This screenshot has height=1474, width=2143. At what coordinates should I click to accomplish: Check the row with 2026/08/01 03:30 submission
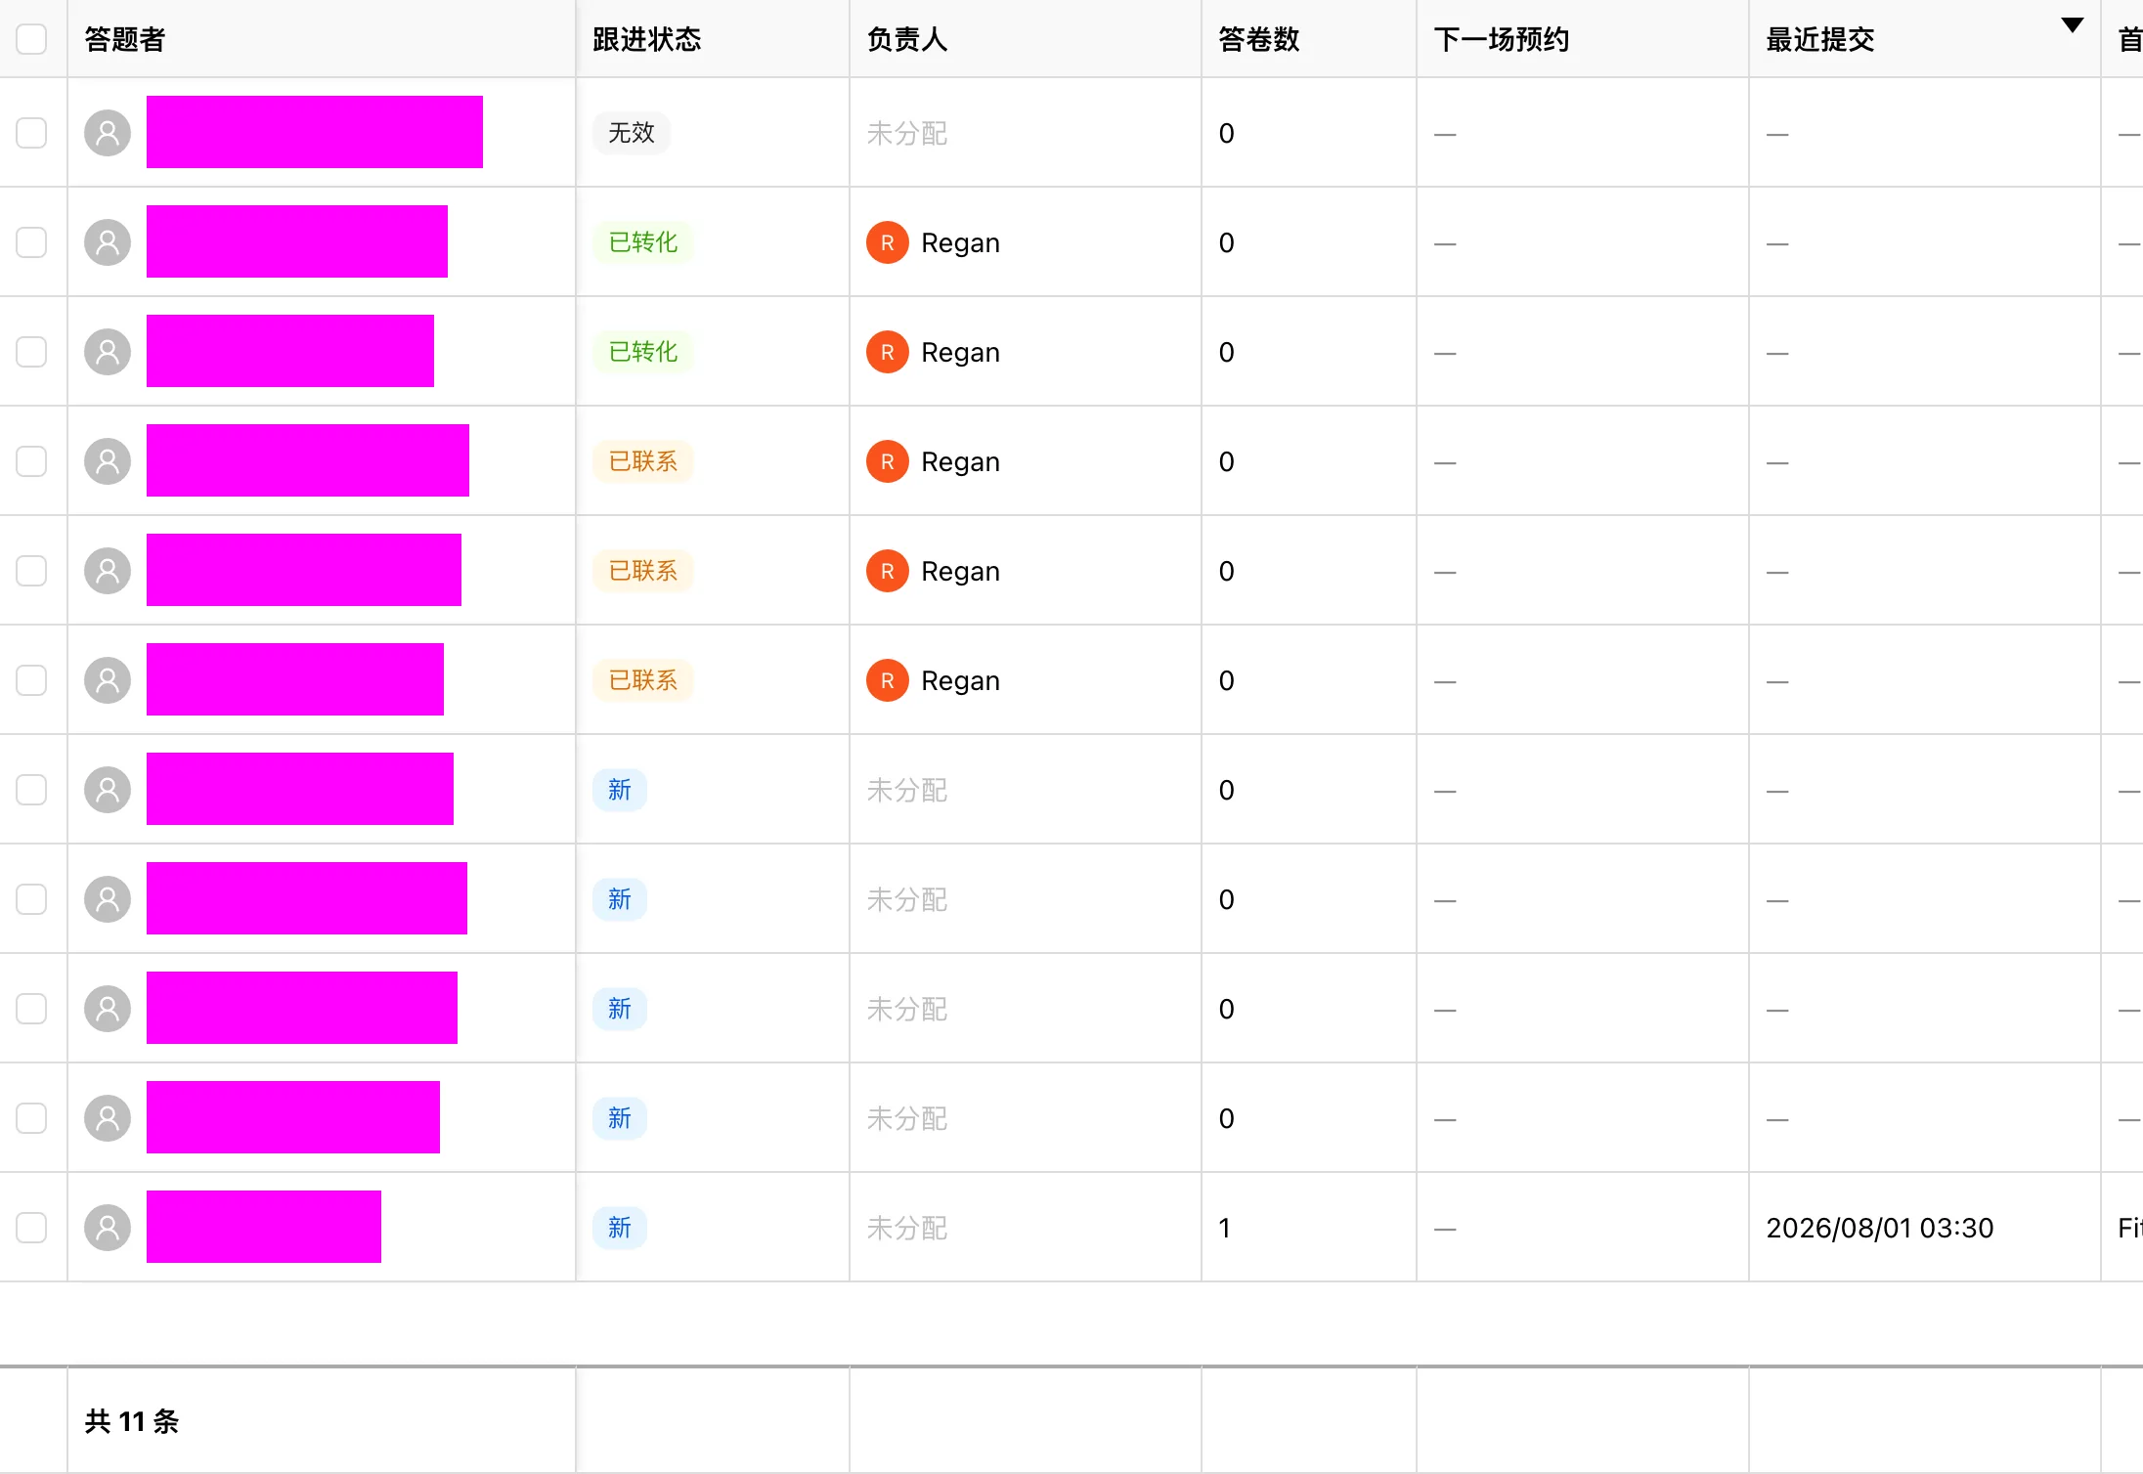pyautogui.click(x=31, y=1228)
